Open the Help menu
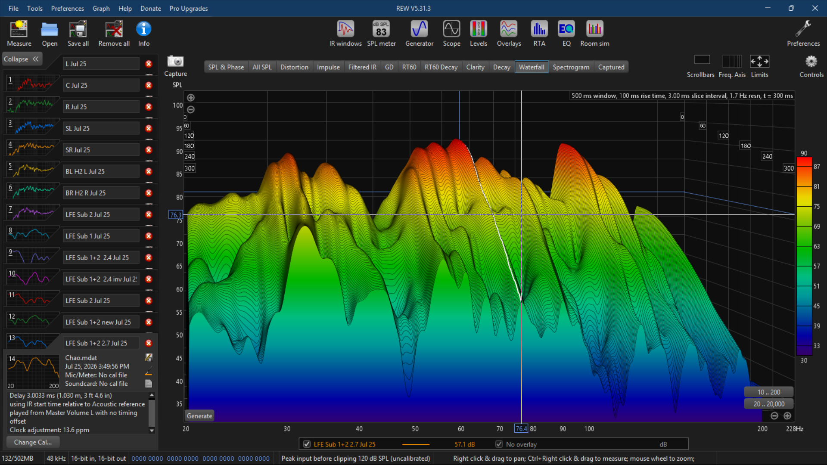Viewport: 827px width, 465px height. pos(125,8)
